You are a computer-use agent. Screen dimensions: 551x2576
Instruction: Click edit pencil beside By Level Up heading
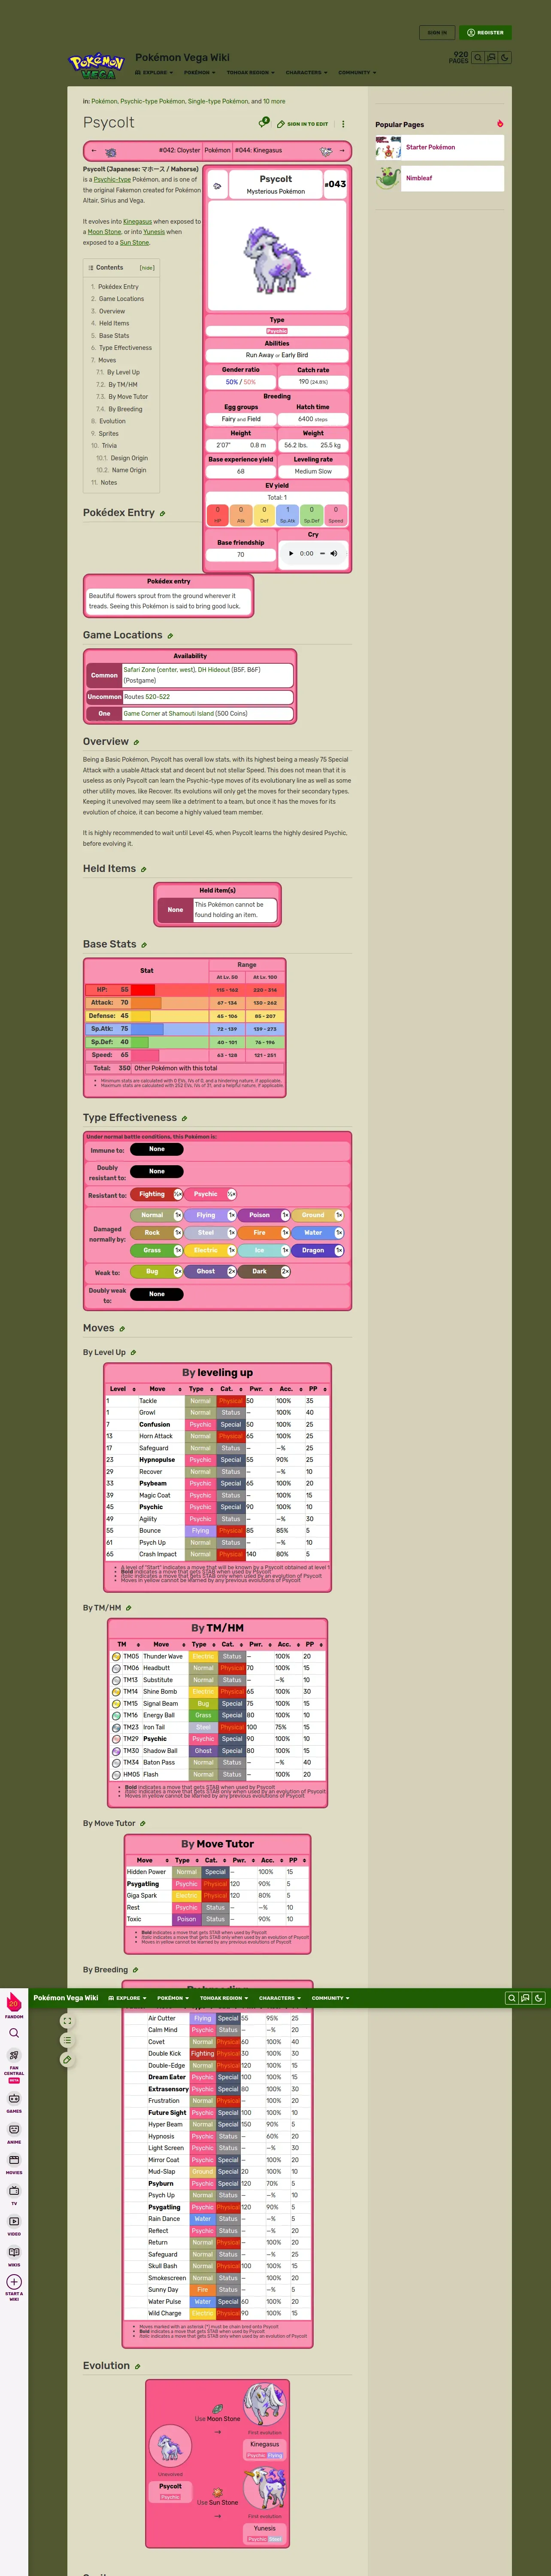(133, 1353)
